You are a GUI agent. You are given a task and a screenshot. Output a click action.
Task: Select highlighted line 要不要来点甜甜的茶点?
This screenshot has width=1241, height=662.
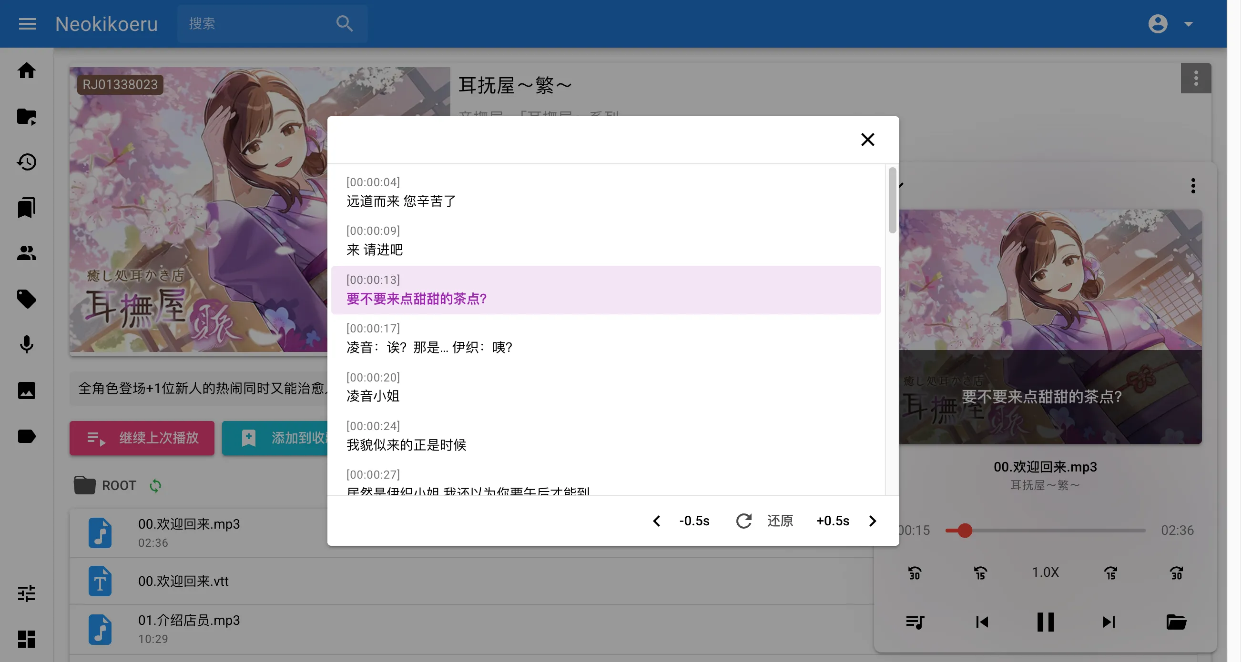(606, 290)
